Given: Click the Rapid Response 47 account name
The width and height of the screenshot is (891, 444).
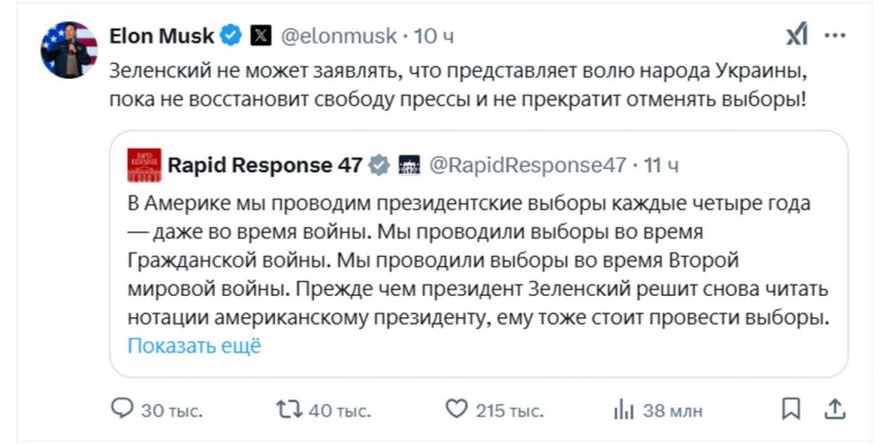Looking at the screenshot, I should point(265,165).
